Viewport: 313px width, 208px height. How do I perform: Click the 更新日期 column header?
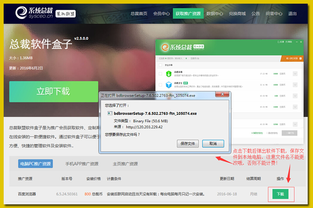coord(227,178)
